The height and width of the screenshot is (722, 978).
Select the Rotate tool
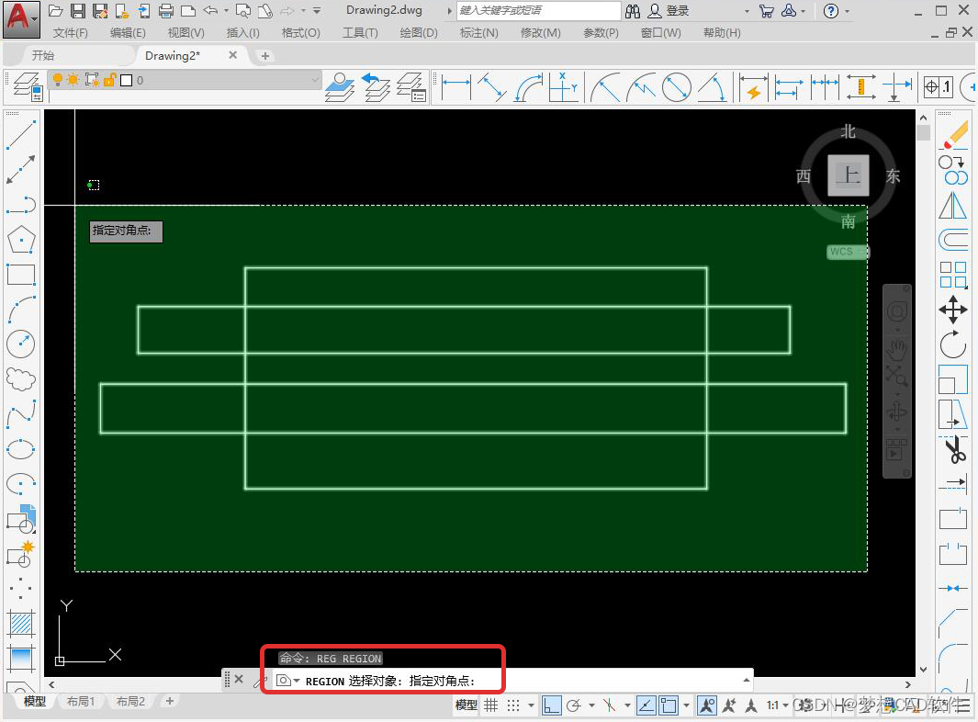953,344
